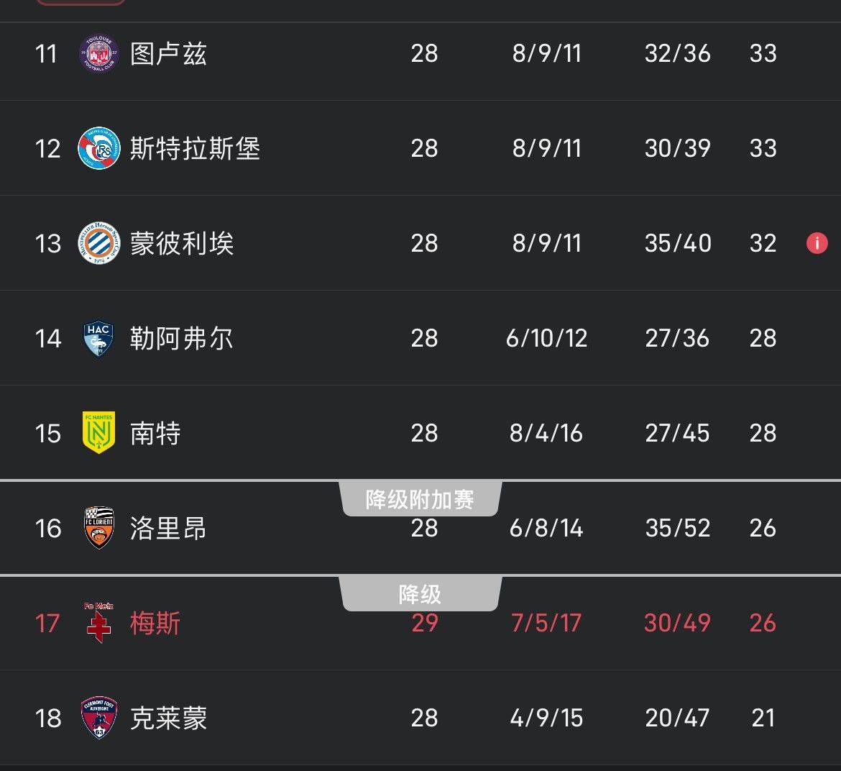Select the FC Lorient orange logo
The width and height of the screenshot is (841, 771).
pos(98,527)
